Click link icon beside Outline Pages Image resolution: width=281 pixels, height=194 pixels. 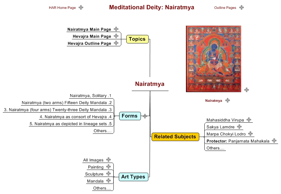tap(242, 8)
